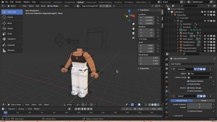Open Slot 1 material slot dropdown
Viewport: 217px width, 122px height.
[70, 6]
